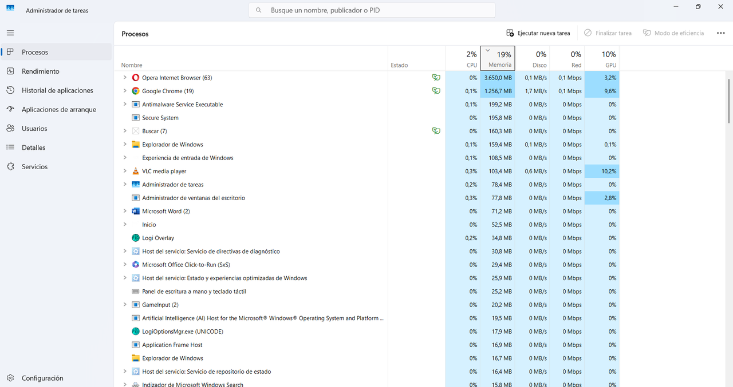Click Ejecutar nueva tarea button

click(538, 33)
